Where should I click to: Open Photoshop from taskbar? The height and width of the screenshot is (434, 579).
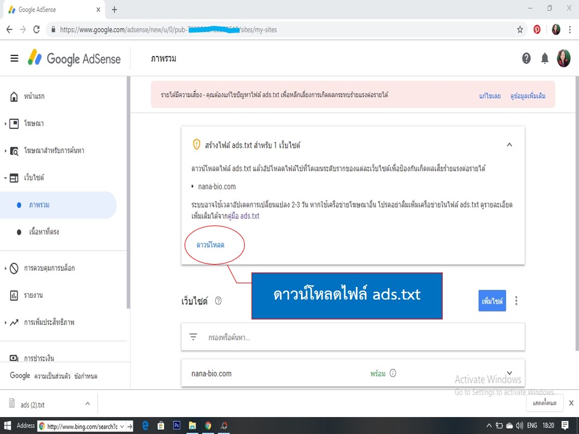pyautogui.click(x=177, y=426)
